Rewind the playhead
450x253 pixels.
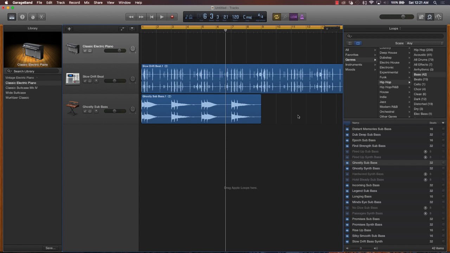[131, 17]
